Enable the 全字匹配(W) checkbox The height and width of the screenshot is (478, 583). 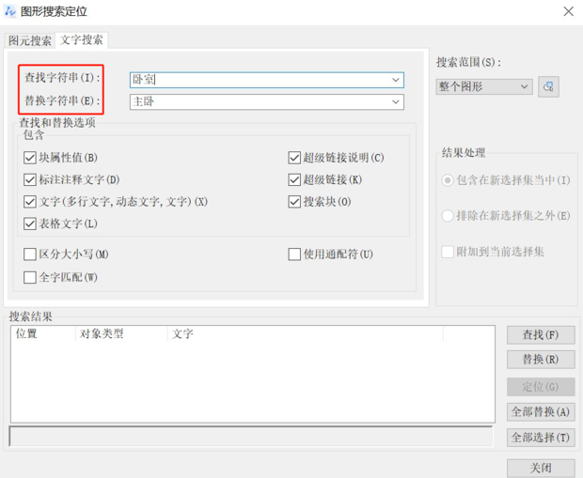[x=30, y=277]
